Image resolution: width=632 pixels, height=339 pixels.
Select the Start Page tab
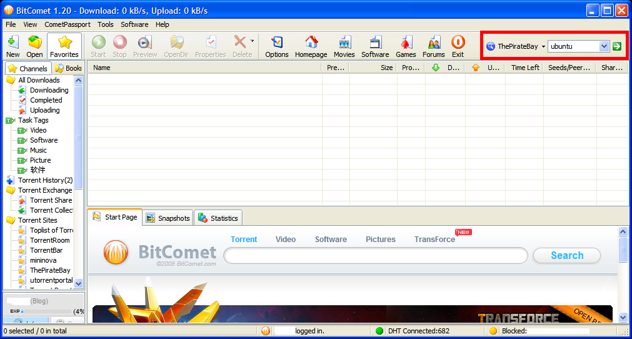tap(115, 217)
